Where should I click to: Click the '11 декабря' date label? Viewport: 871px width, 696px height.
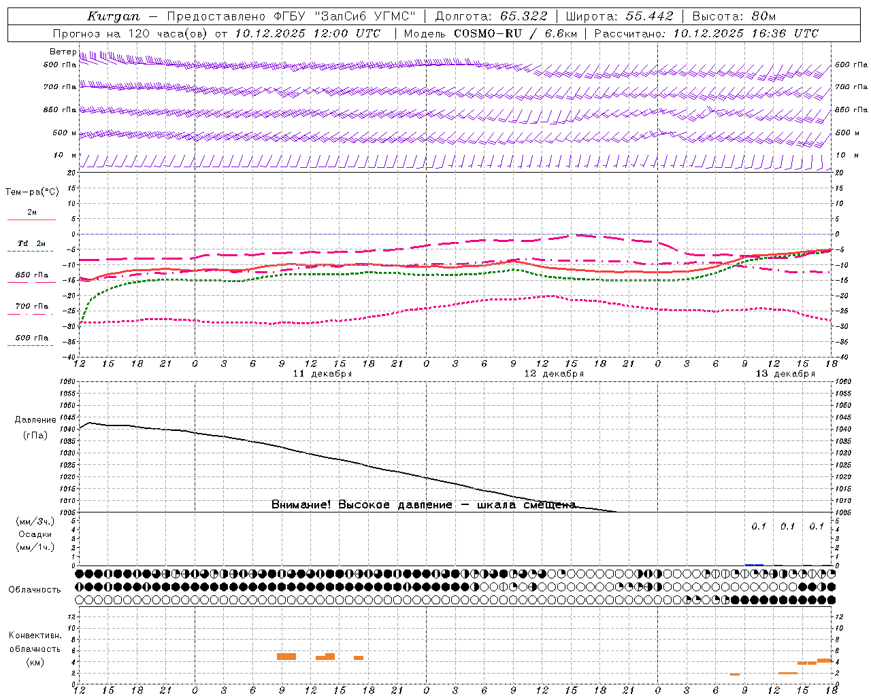click(323, 373)
